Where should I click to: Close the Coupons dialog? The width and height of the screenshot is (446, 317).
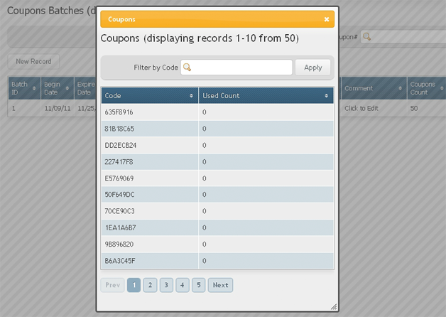[x=326, y=19]
